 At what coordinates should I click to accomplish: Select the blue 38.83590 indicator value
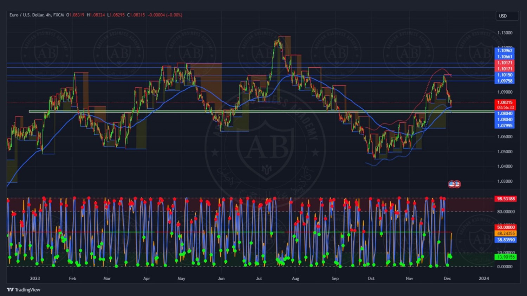[x=506, y=240]
